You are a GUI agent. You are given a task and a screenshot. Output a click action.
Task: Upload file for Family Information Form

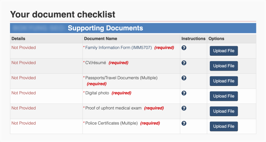coord(224,51)
